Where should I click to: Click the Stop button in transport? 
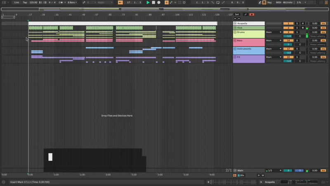(x=153, y=2)
